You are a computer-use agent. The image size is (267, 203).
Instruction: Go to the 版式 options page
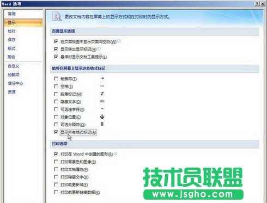point(12,48)
